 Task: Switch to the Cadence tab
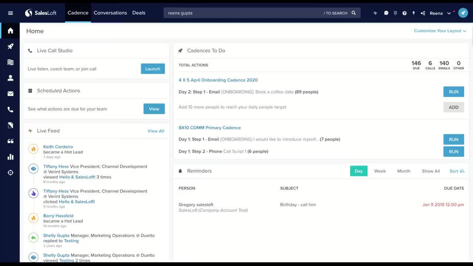[x=78, y=13]
